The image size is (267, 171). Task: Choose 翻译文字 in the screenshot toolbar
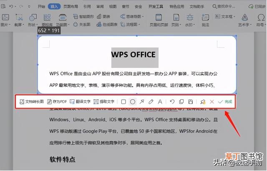80,102
